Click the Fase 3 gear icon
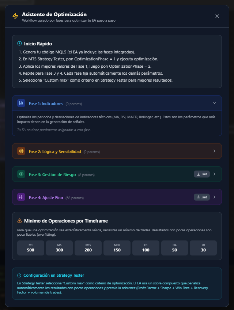Viewport: 234px width, 310px height. pyautogui.click(x=21, y=174)
